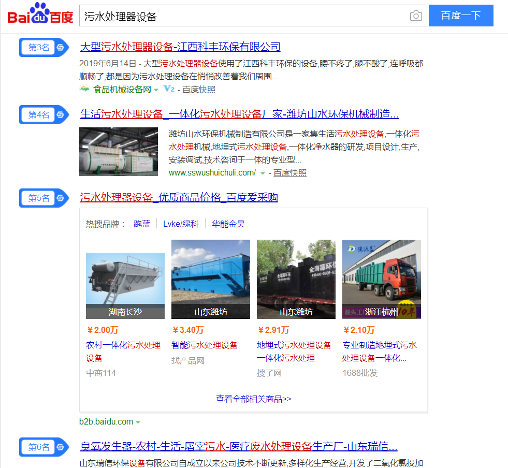The width and height of the screenshot is (508, 468).
Task: Open the 潍坊山水环保 result thumbnail image
Action: click(119, 152)
